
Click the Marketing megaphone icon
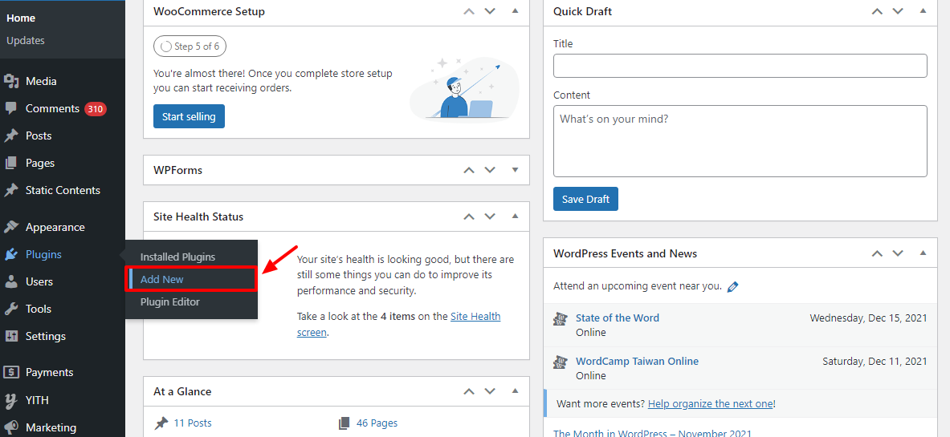(11, 427)
